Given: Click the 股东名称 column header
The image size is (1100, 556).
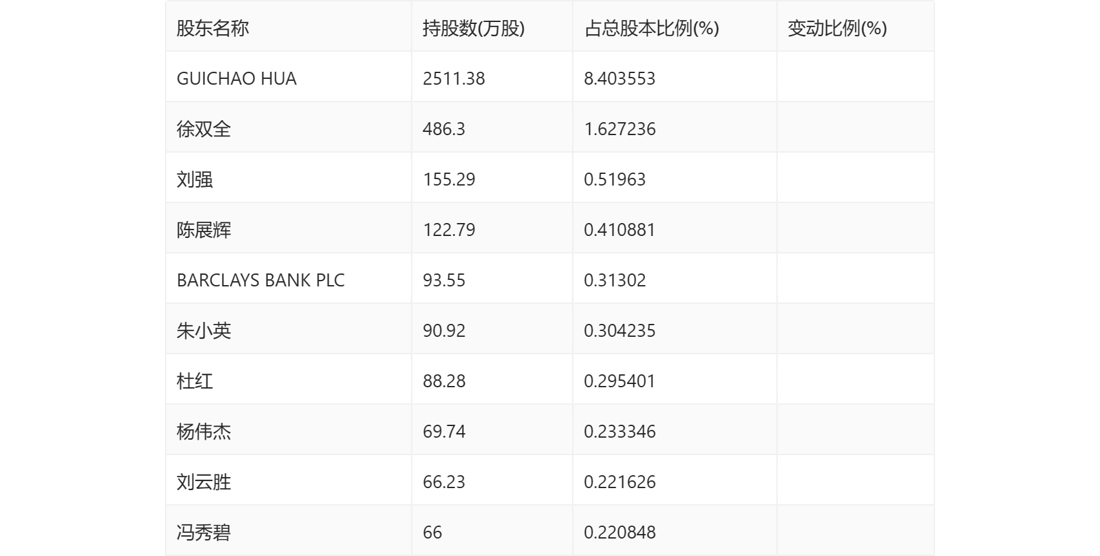Looking at the screenshot, I should (213, 28).
